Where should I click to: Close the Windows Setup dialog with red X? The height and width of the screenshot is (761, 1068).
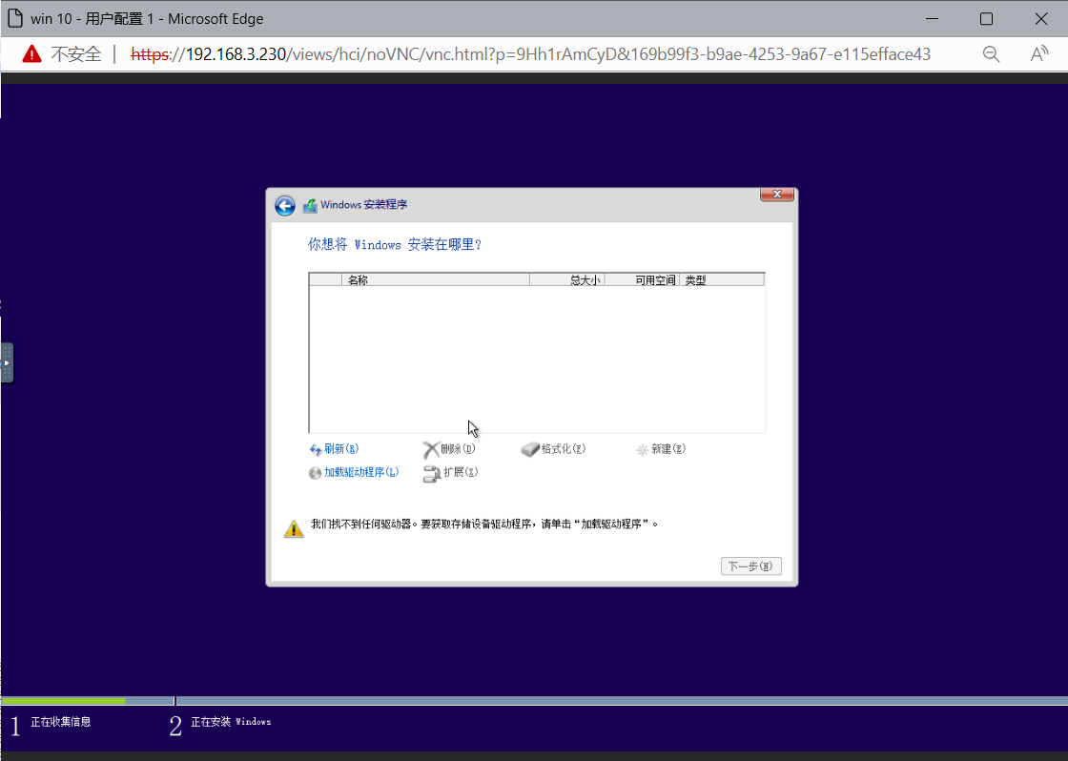click(x=776, y=195)
